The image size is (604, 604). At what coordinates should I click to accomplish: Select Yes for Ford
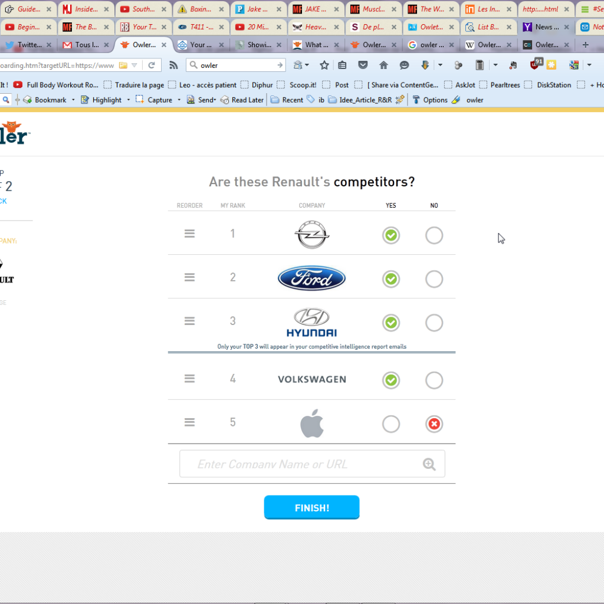[x=391, y=279]
